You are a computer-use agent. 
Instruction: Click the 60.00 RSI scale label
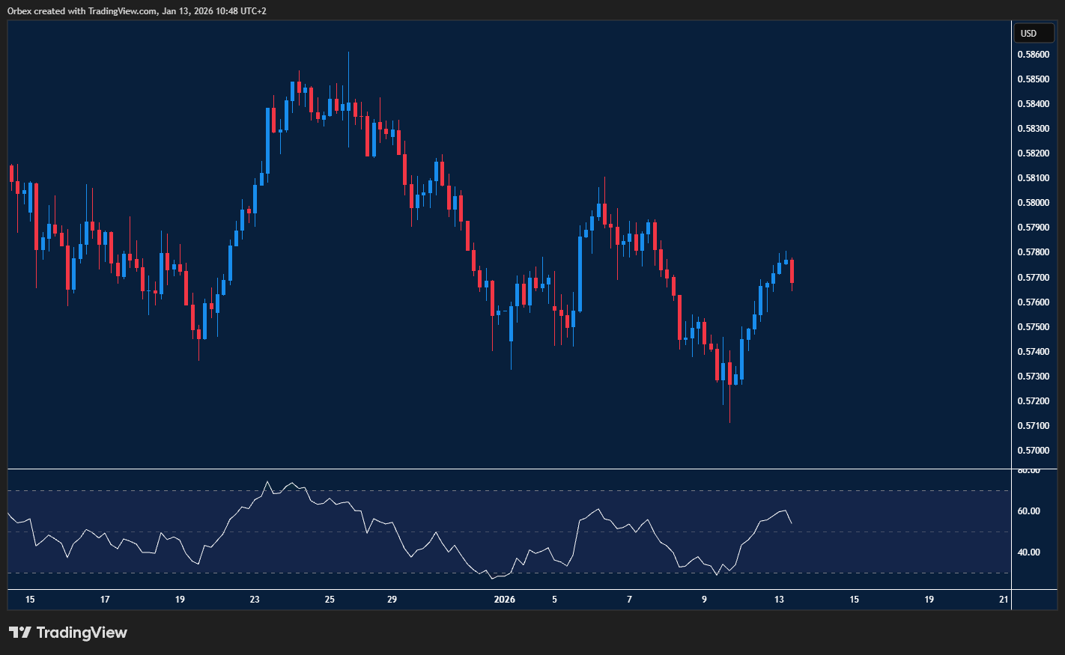click(x=1029, y=511)
